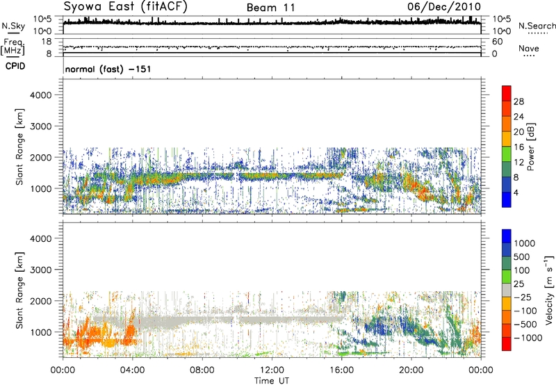Click the 'Velocity [m s-1]' color bar label

[549, 290]
